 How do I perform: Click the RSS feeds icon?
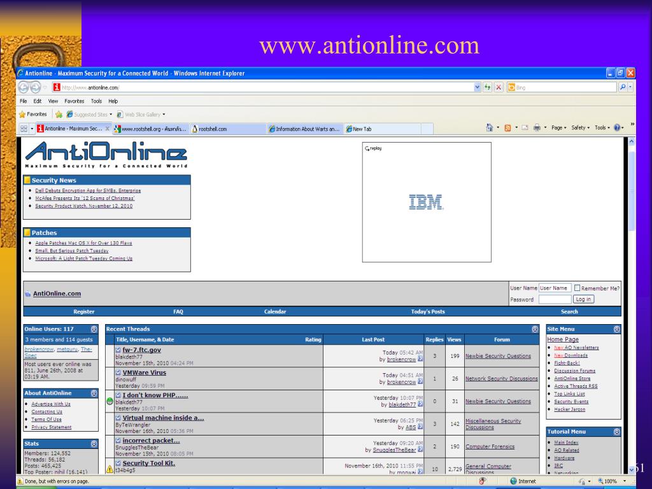click(x=507, y=128)
